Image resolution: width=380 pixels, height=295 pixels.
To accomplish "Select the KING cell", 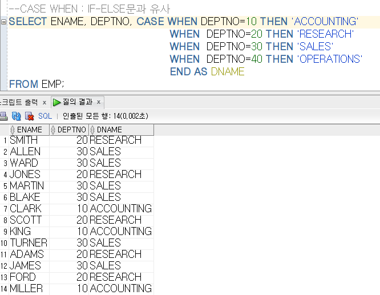I will point(29,232).
